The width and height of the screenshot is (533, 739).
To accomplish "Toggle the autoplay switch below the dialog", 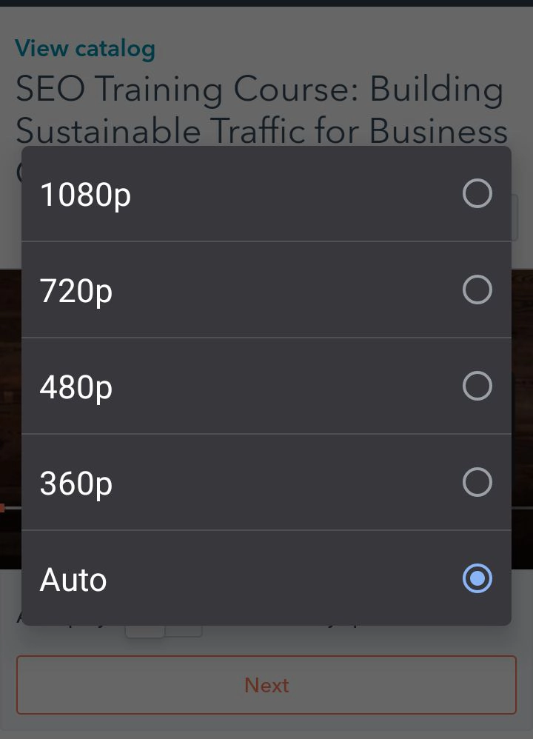I will coord(164,631).
